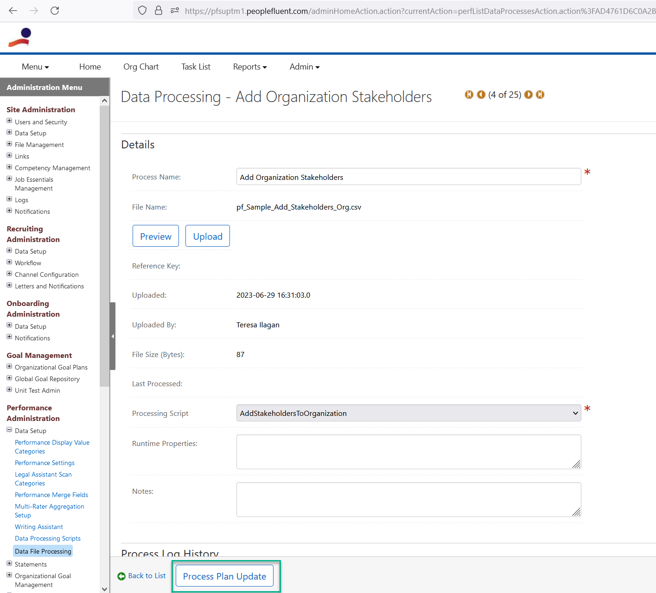
Task: Expand the Channel Configuration node
Action: [x=9, y=274]
